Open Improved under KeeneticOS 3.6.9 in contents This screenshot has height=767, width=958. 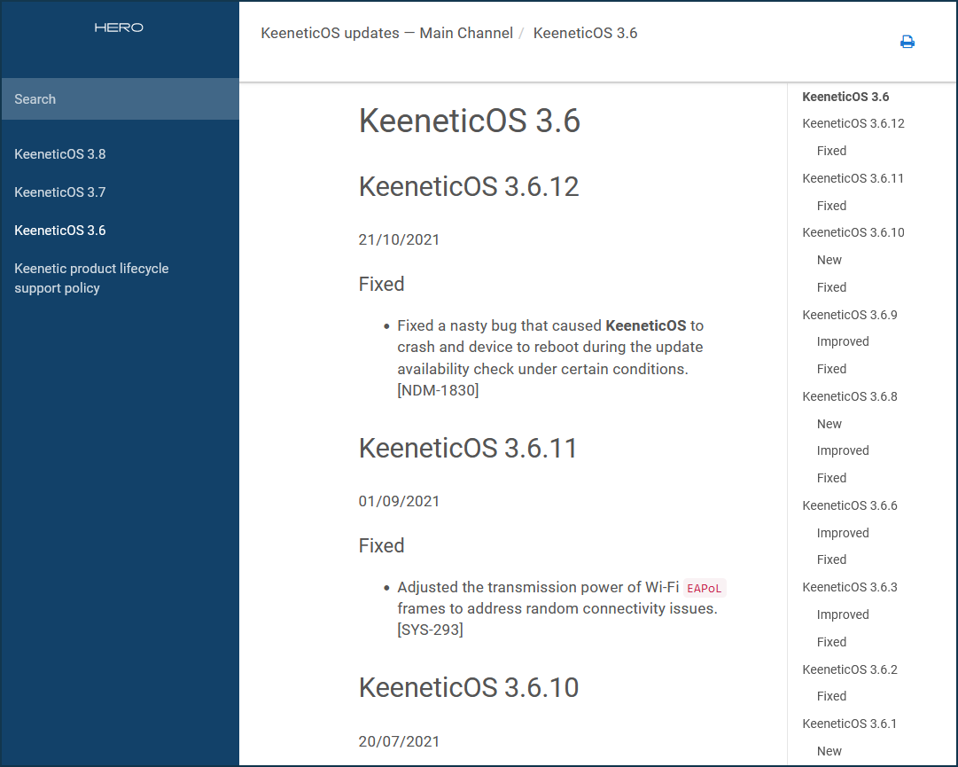843,341
